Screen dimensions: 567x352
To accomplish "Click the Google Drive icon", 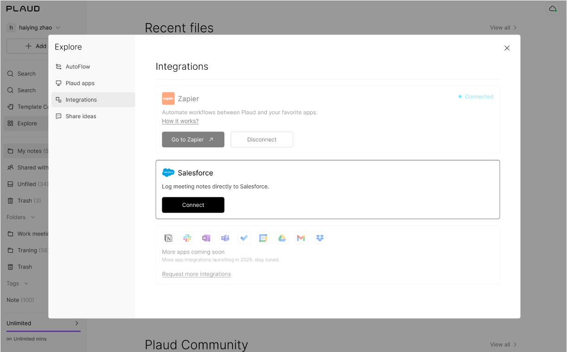I will click(282, 238).
